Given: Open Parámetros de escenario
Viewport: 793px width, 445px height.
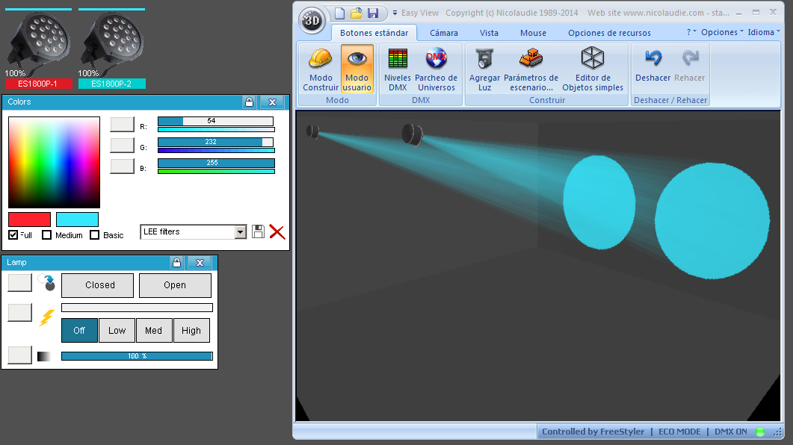Looking at the screenshot, I should pyautogui.click(x=531, y=69).
